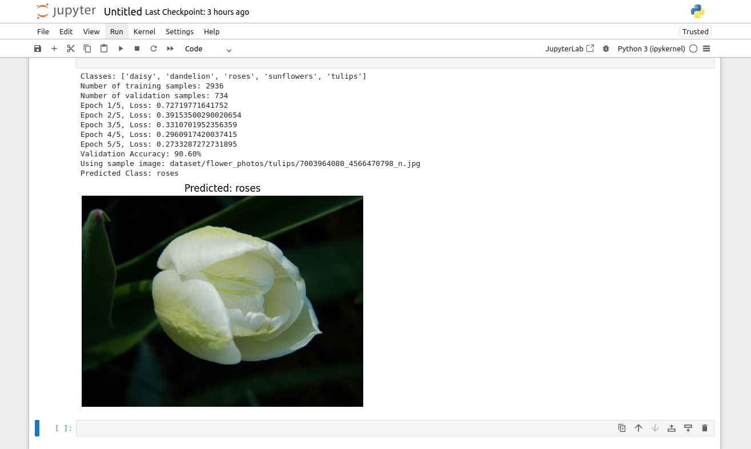Restart the kernel with the circular arrow

pos(154,49)
